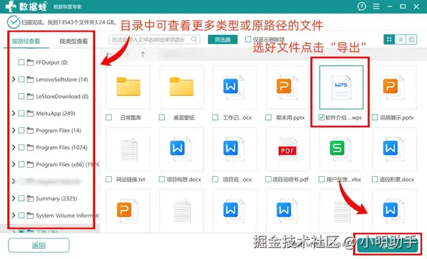The width and height of the screenshot is (427, 259).
Task: Switch to detail preview pane view
Action: coord(411,40)
